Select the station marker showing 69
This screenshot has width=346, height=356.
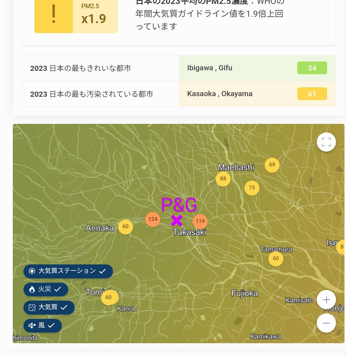(x=272, y=165)
